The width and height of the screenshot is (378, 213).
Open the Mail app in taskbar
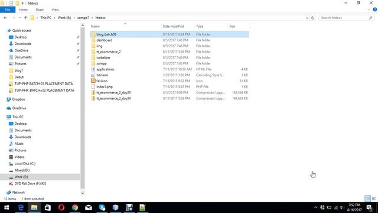coord(89,208)
